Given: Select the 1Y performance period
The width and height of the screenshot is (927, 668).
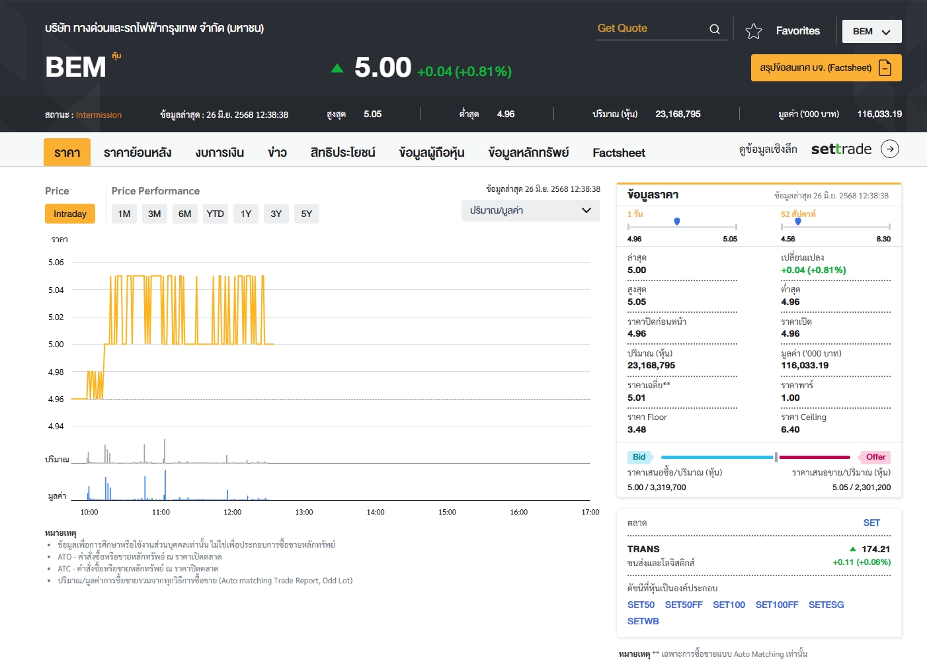Looking at the screenshot, I should coord(246,214).
